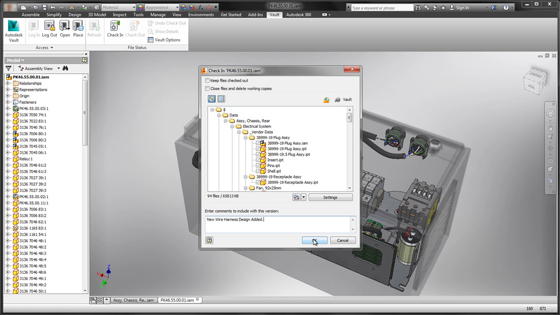Enable Keep files checked out checkbox
Image resolution: width=560 pixels, height=315 pixels.
(x=207, y=80)
